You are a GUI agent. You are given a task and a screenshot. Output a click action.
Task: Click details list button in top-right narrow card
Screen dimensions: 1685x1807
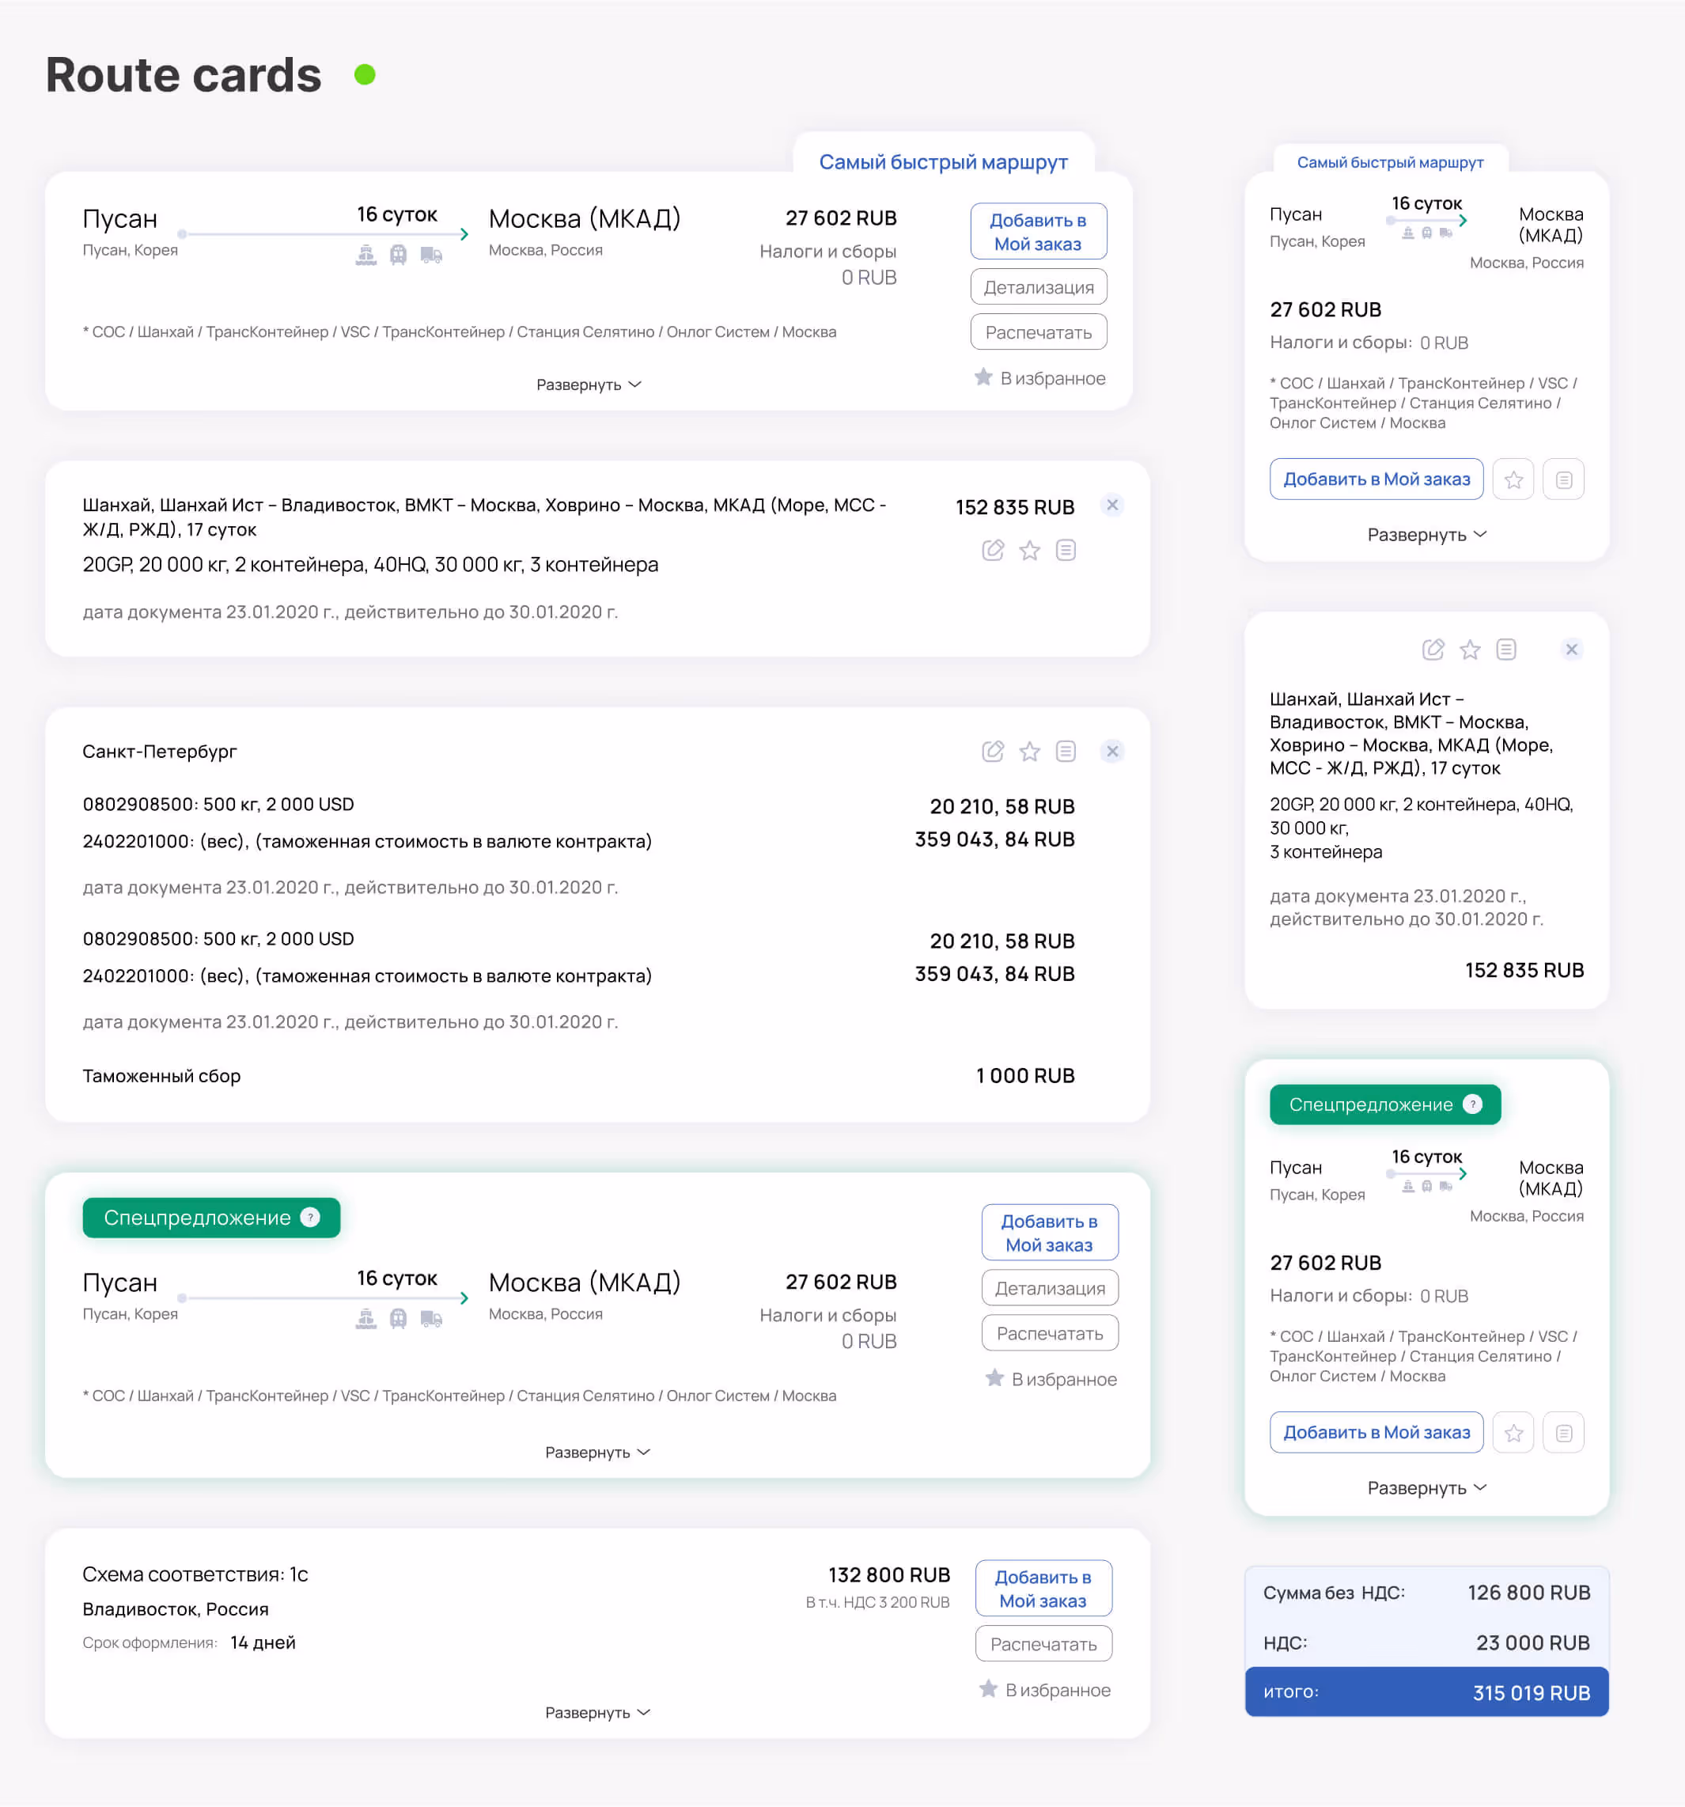(x=1563, y=479)
